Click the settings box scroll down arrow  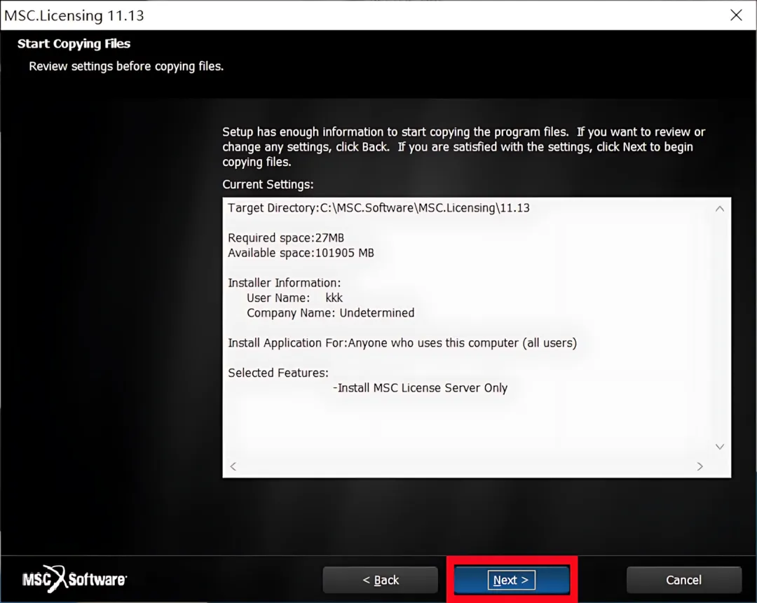(719, 447)
